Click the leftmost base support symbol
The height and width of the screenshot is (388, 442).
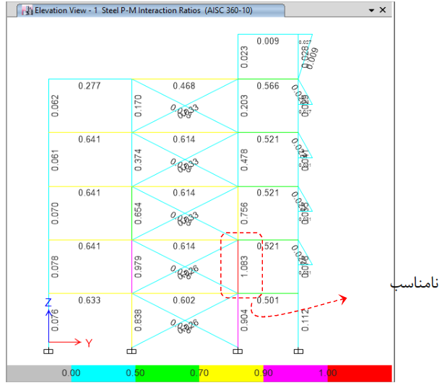[x=49, y=351]
